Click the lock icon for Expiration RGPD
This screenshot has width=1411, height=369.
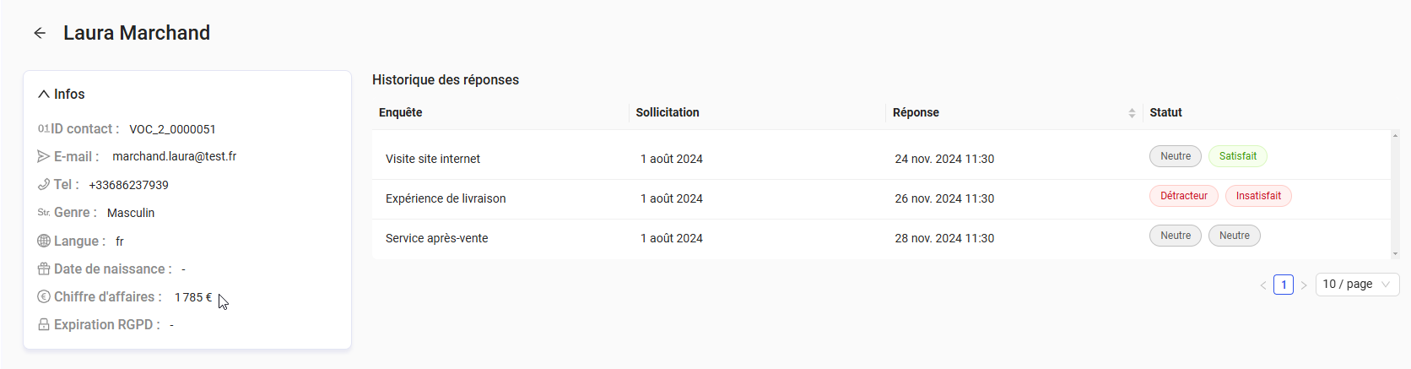44,324
